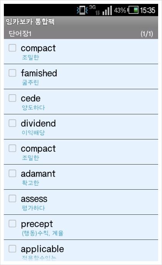Tick the precept checkbox
The image size is (162, 265).
coord(12,224)
